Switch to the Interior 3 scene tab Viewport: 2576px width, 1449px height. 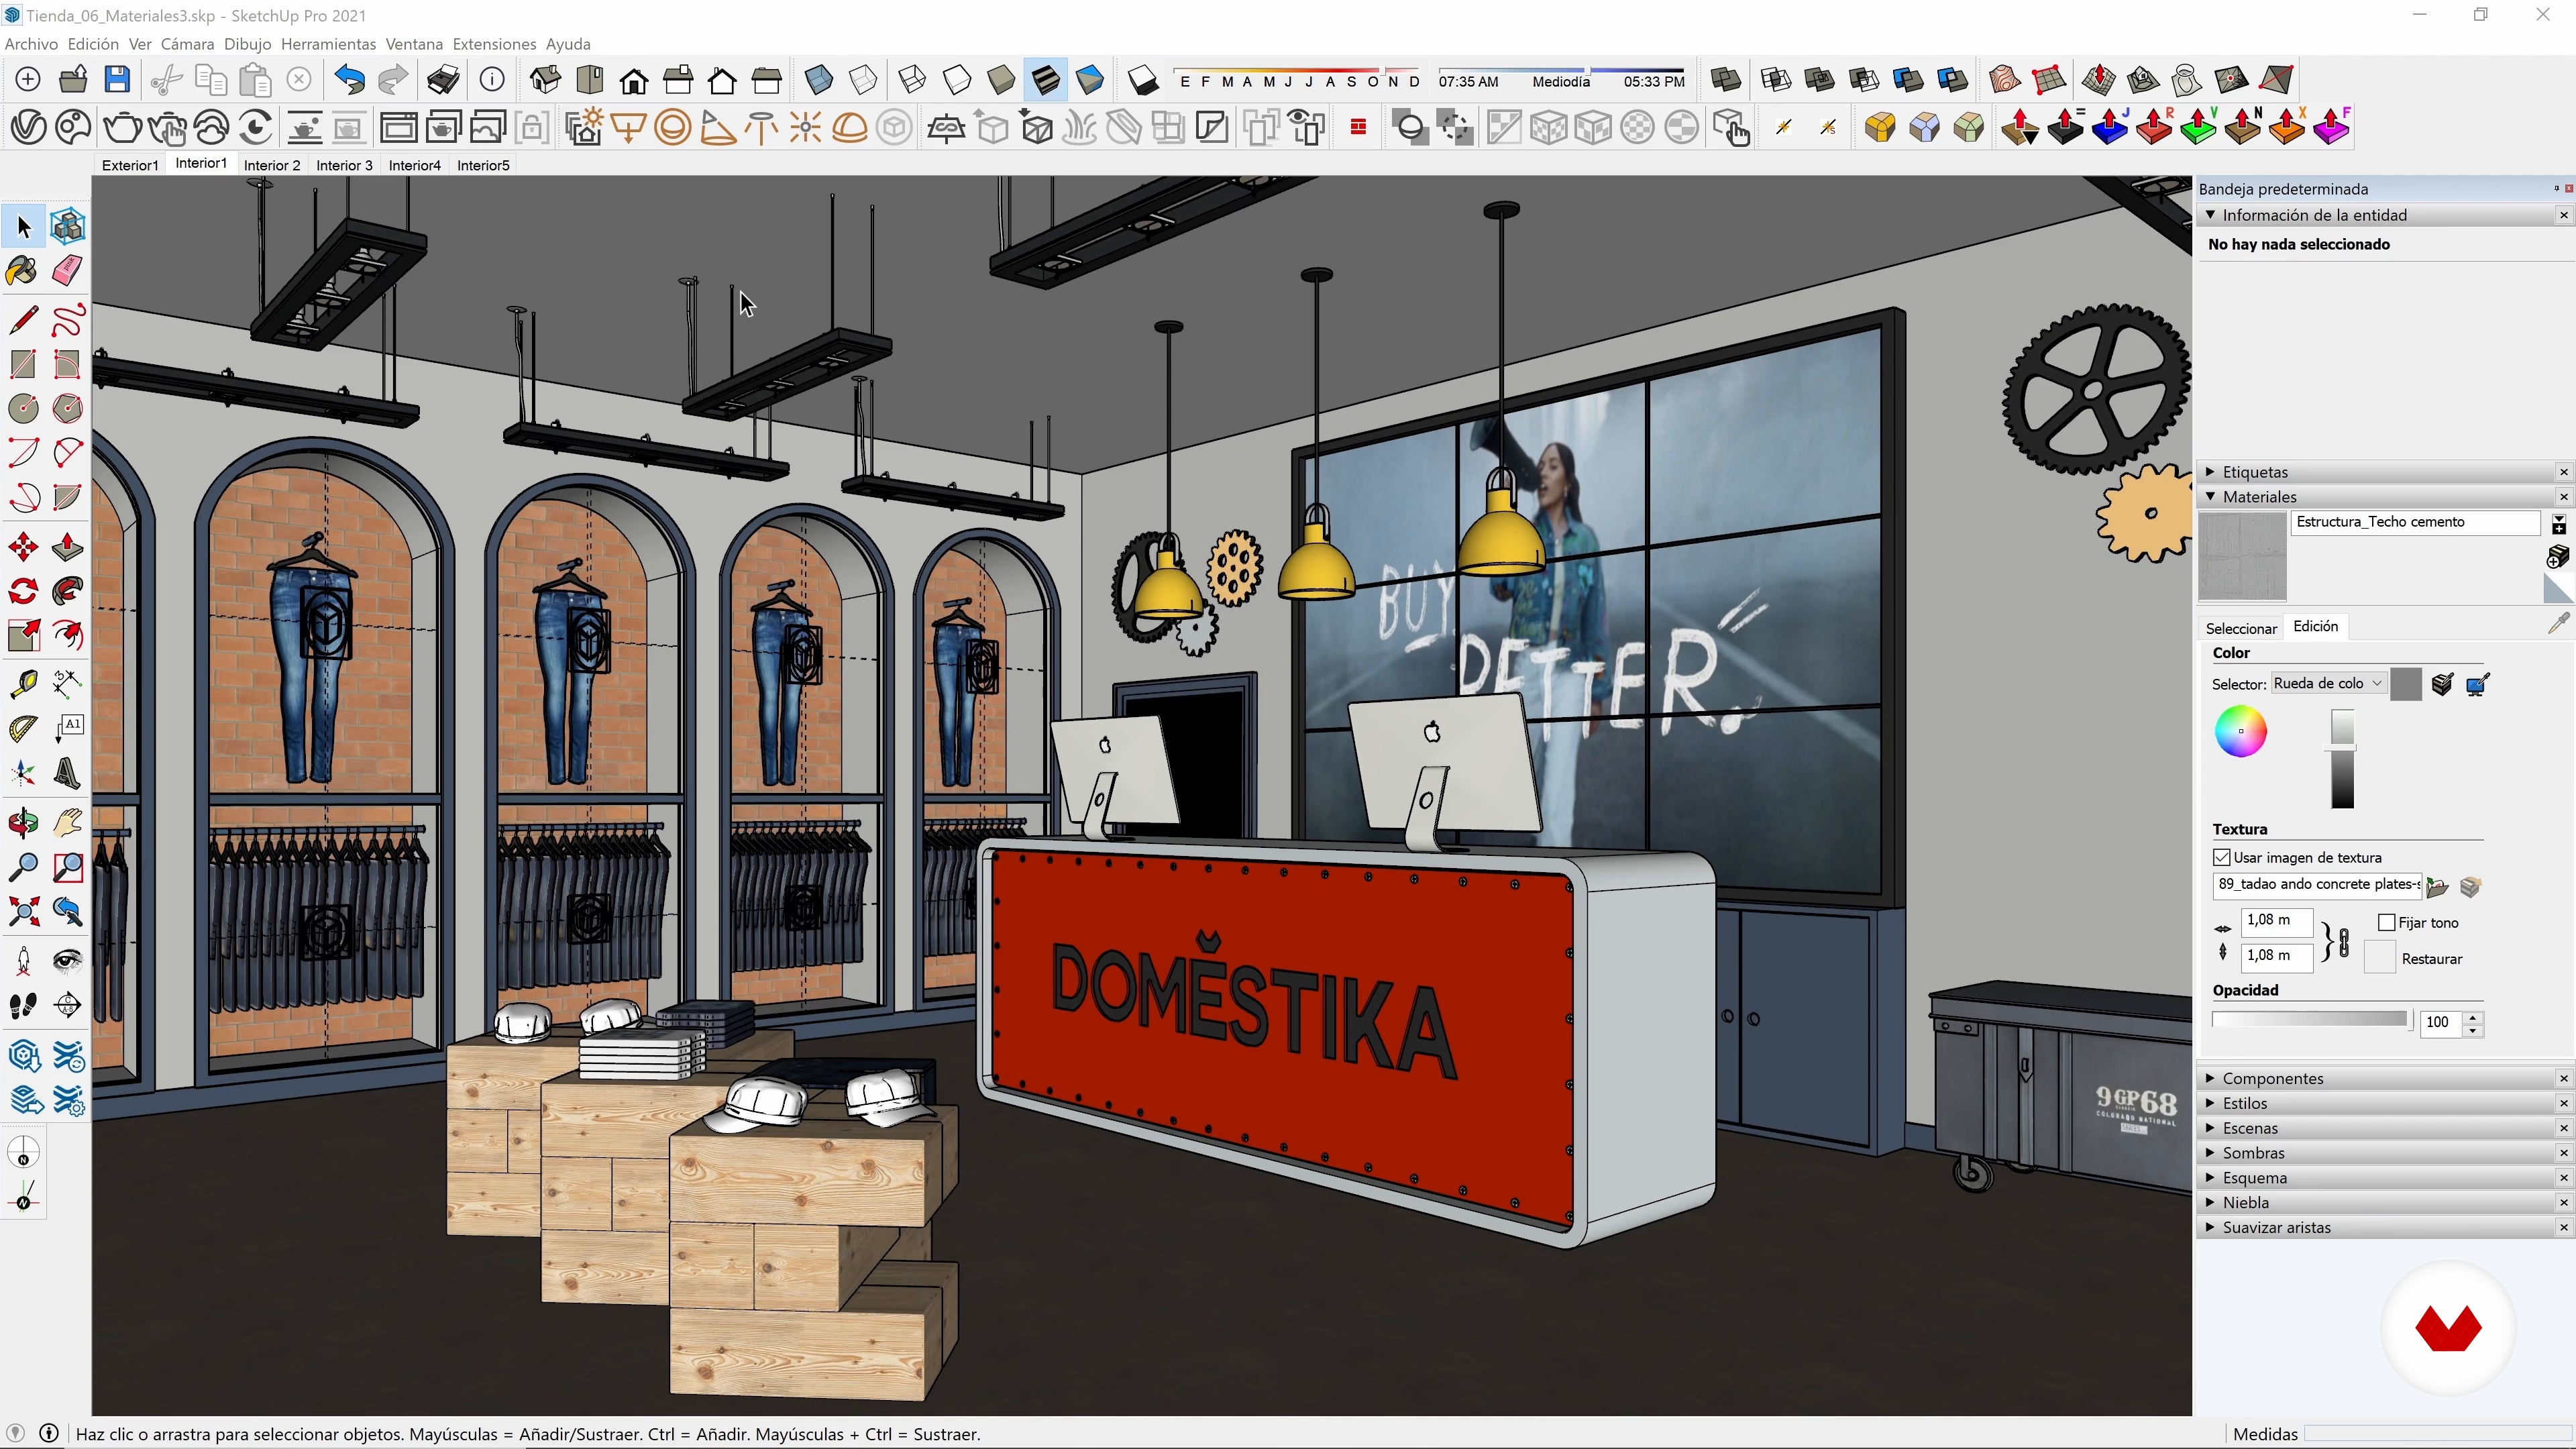click(344, 165)
